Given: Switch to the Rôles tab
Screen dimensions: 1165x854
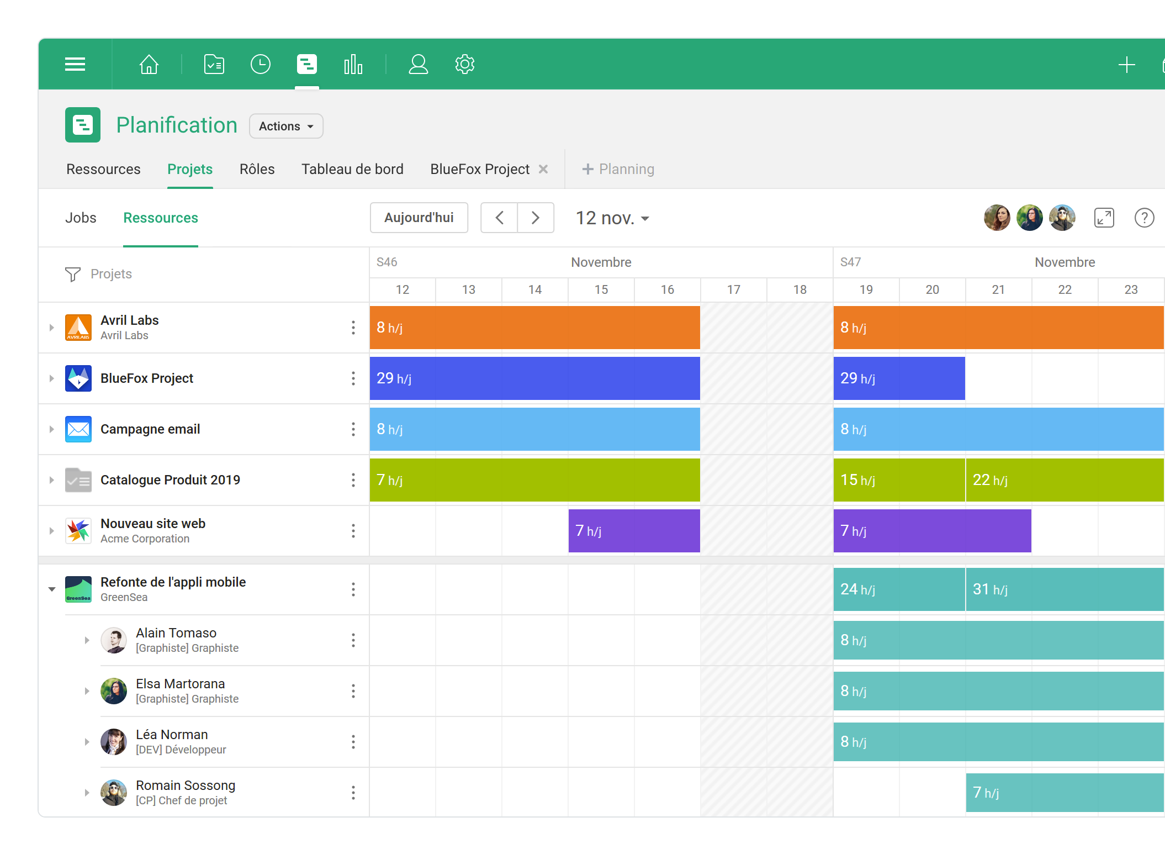Looking at the screenshot, I should coord(257,169).
